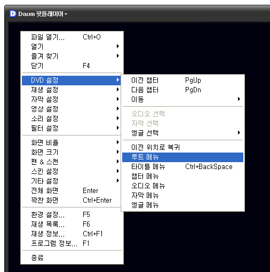This screenshot has height=272, width=270.
Task: Click the Daum PotPlayer logo icon
Action: click(13, 14)
